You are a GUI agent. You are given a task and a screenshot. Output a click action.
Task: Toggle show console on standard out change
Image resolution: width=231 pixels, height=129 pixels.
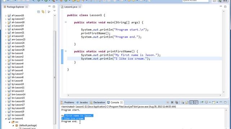point(191,102)
